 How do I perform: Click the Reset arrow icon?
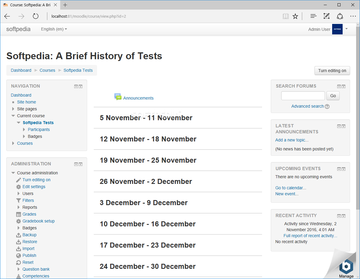point(19,262)
